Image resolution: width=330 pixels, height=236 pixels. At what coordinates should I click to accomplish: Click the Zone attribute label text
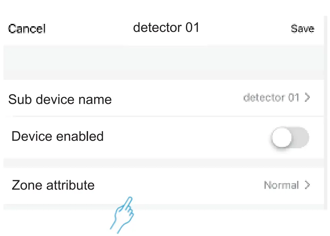[53, 185]
